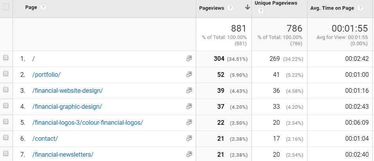Sort by Unique Pageviews column header
This screenshot has height=161, width=374.
click(x=276, y=3)
